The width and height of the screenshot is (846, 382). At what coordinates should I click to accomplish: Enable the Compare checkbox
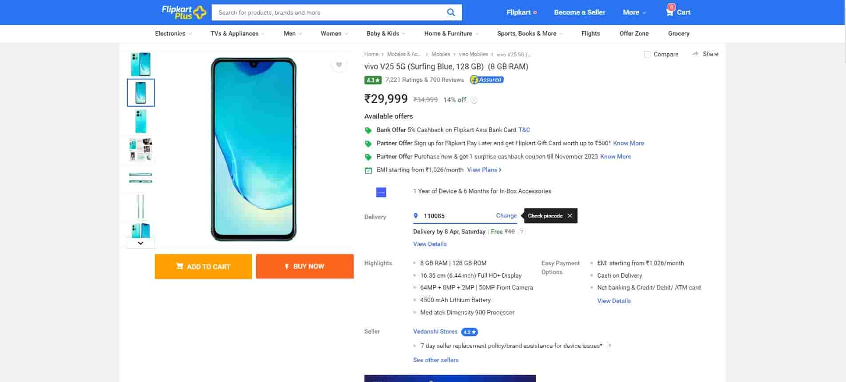point(647,54)
